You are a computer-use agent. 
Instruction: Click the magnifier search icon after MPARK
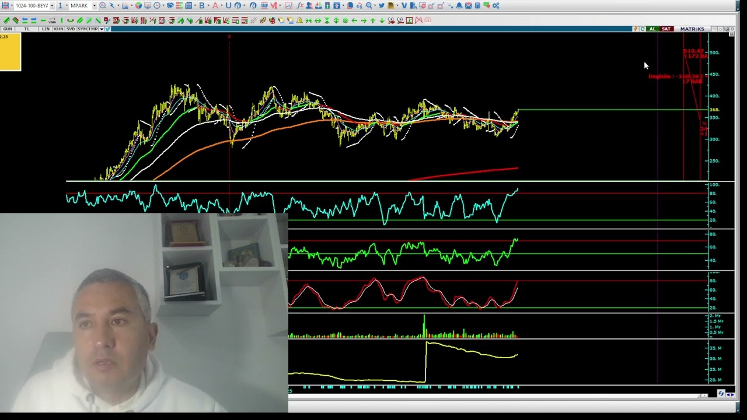103,6
